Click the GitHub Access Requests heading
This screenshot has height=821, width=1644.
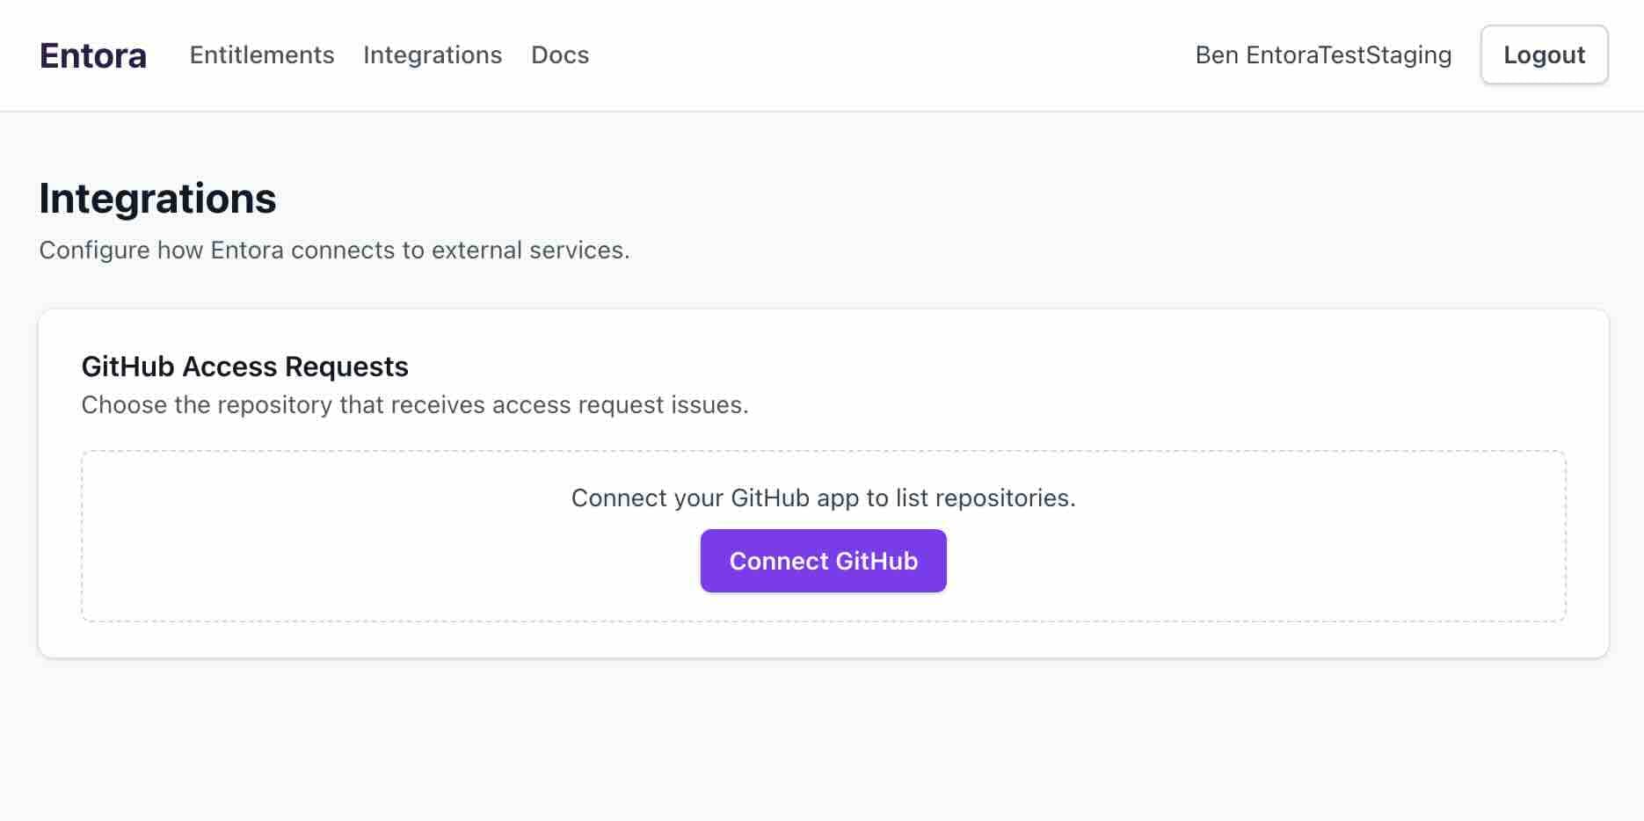click(245, 367)
